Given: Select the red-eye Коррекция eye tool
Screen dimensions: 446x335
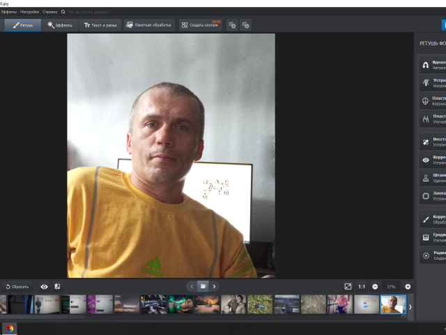Looking at the screenshot, I should coord(433,160).
